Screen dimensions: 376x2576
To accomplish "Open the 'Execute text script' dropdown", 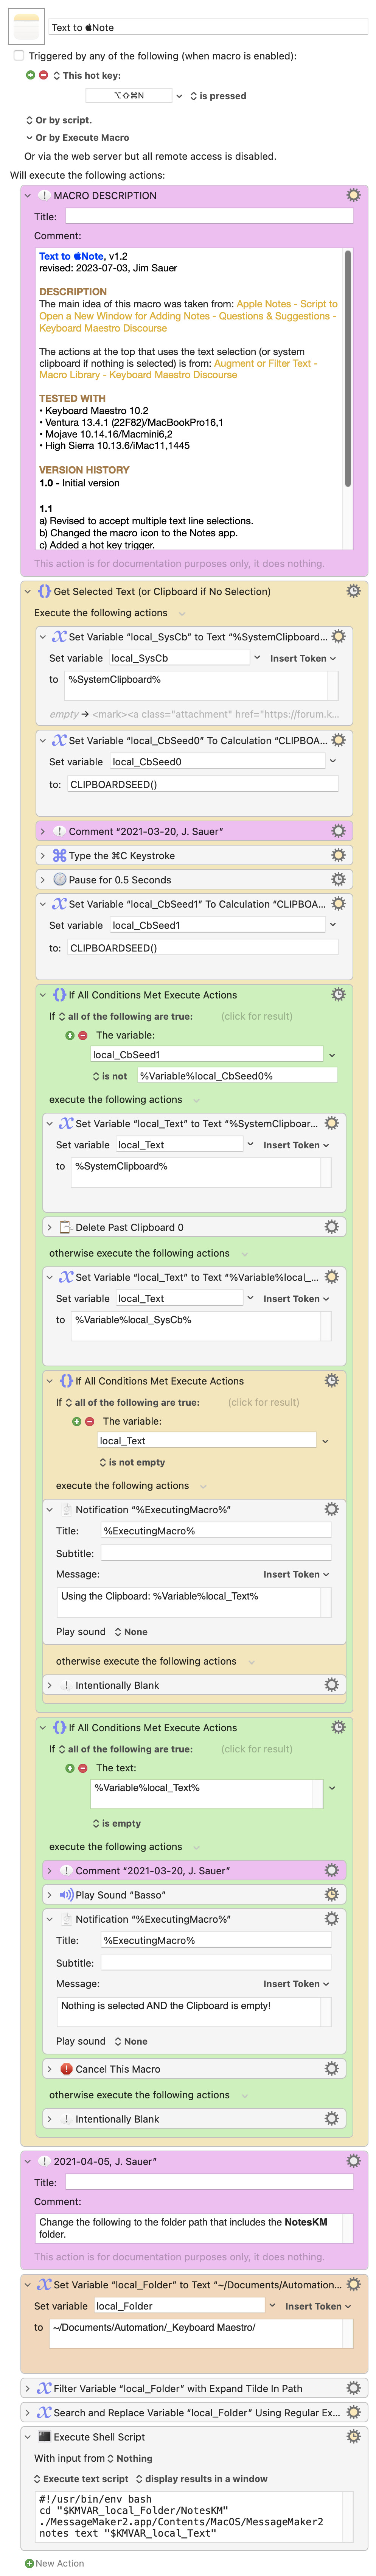I will [81, 2479].
